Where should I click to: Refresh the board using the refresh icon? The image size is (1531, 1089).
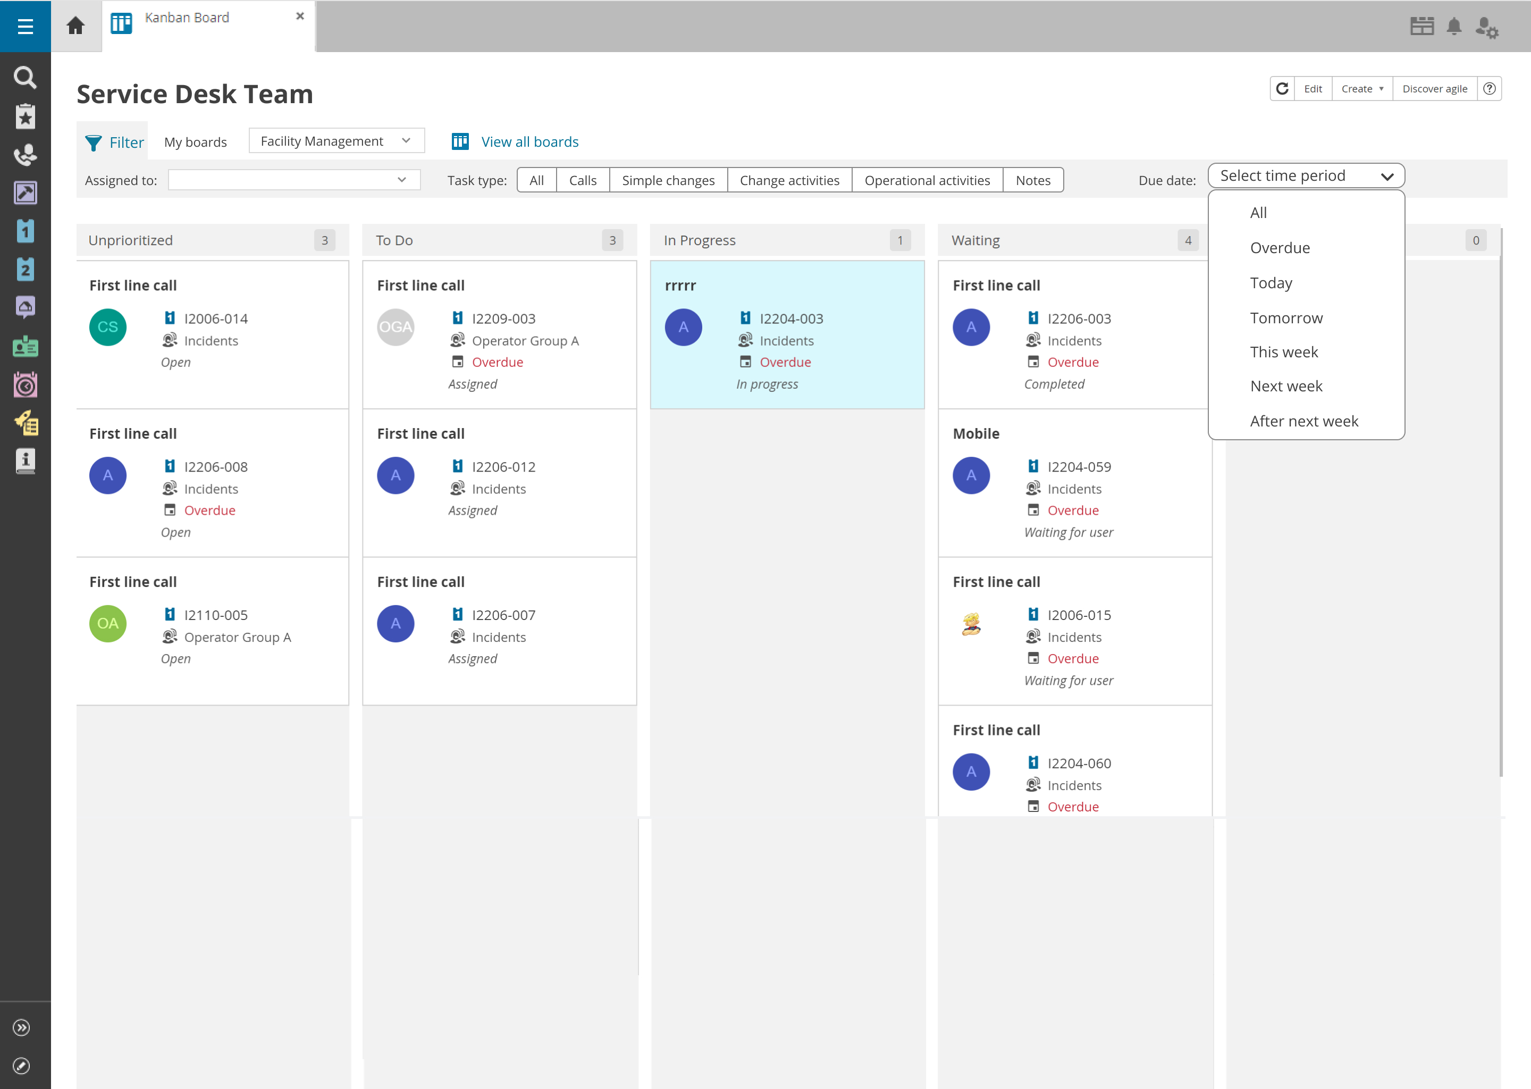(1282, 88)
